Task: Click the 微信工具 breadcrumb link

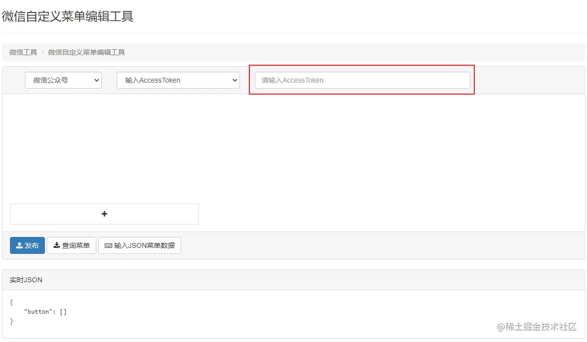Action: (23, 52)
